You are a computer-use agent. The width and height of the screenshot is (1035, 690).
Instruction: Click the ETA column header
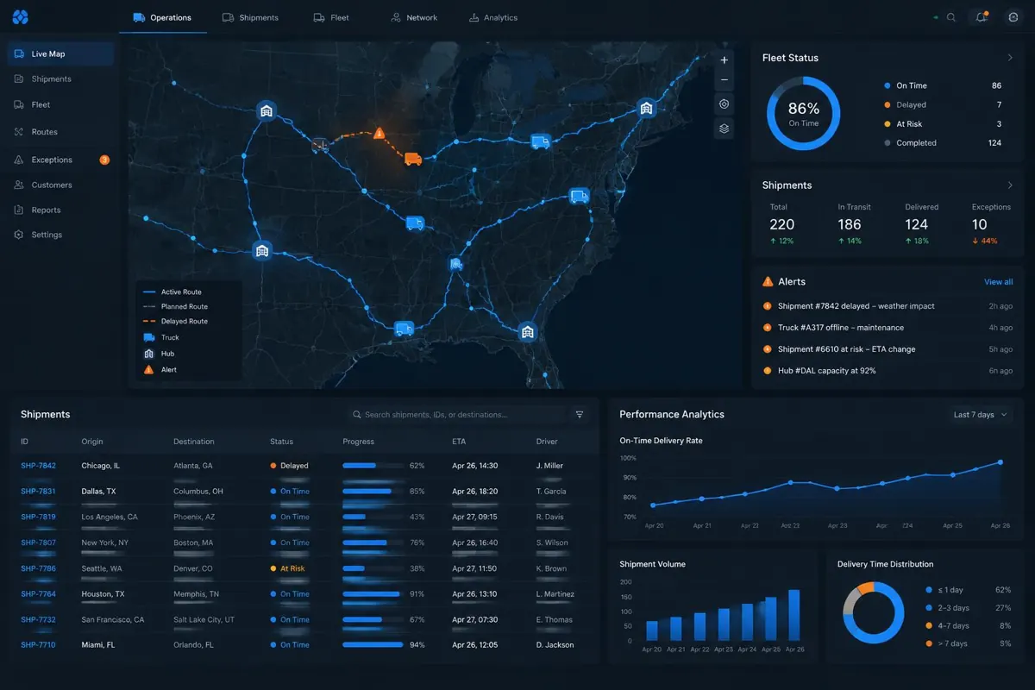[x=459, y=442]
